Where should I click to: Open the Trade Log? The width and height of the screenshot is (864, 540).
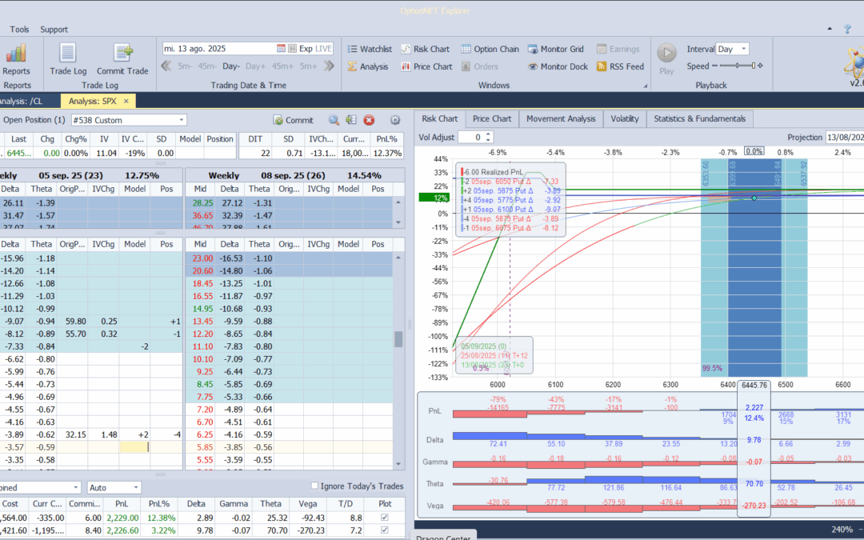click(67, 59)
